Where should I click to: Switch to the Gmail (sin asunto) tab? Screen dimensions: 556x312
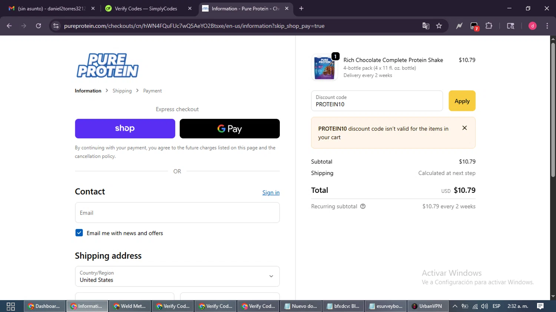point(52,9)
